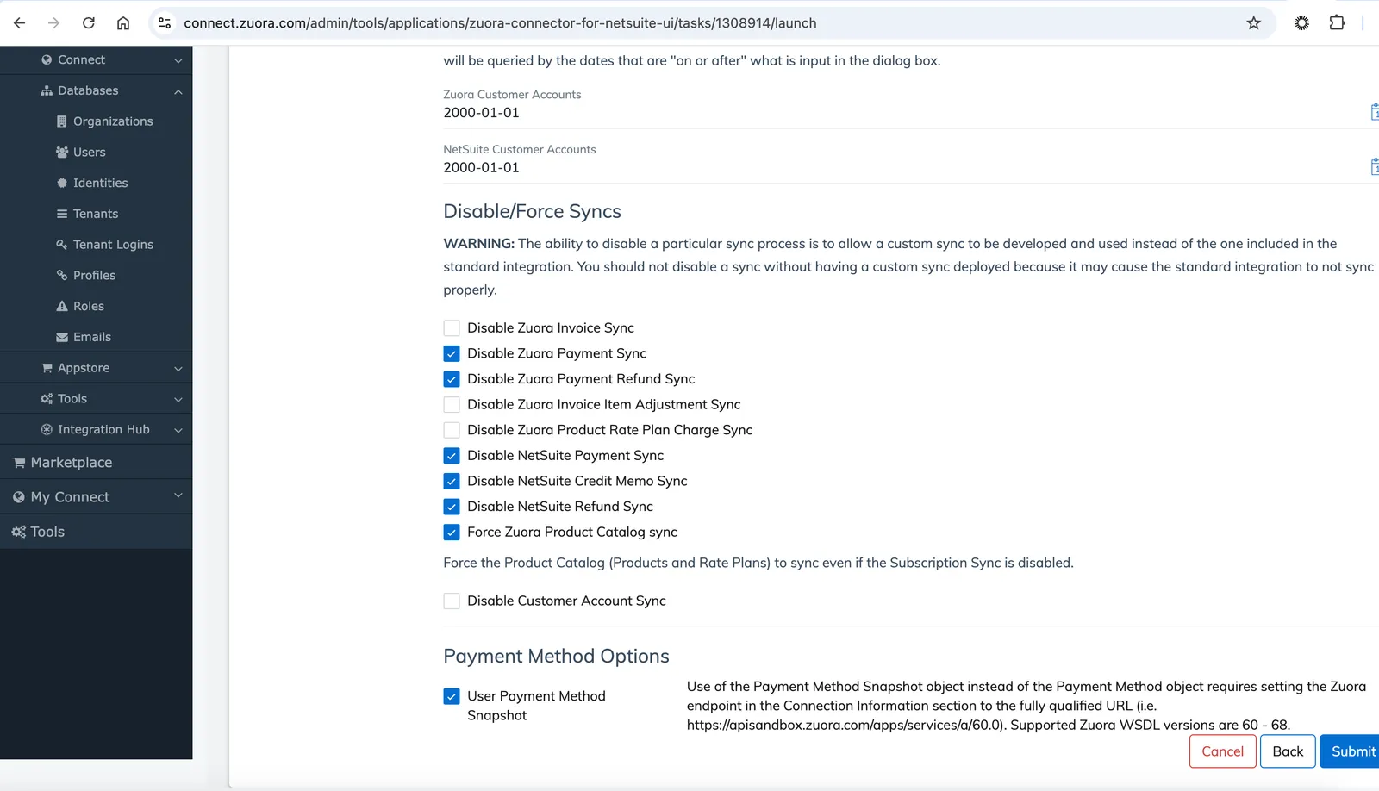Click the browser back arrow

20,23
